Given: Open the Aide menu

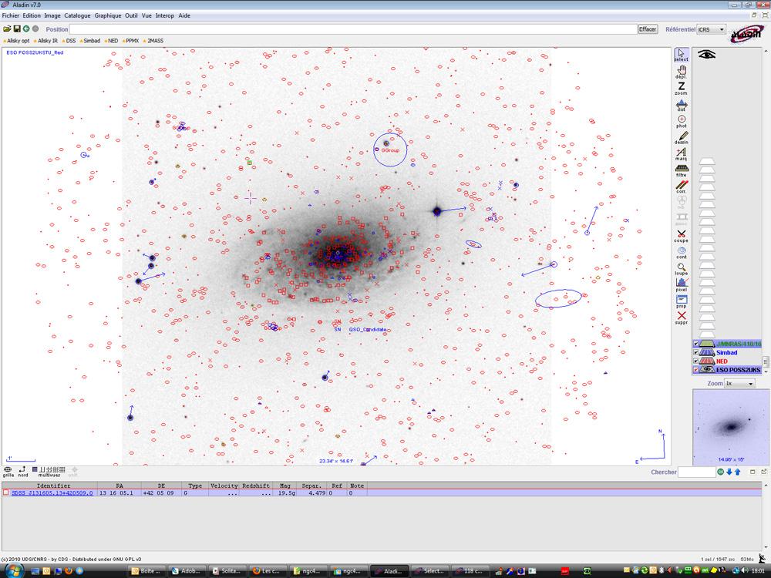Looking at the screenshot, I should [184, 15].
